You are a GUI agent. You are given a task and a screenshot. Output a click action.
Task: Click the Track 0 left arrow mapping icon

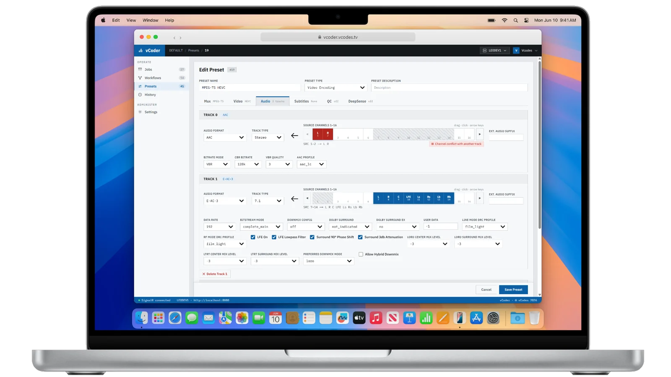294,136
